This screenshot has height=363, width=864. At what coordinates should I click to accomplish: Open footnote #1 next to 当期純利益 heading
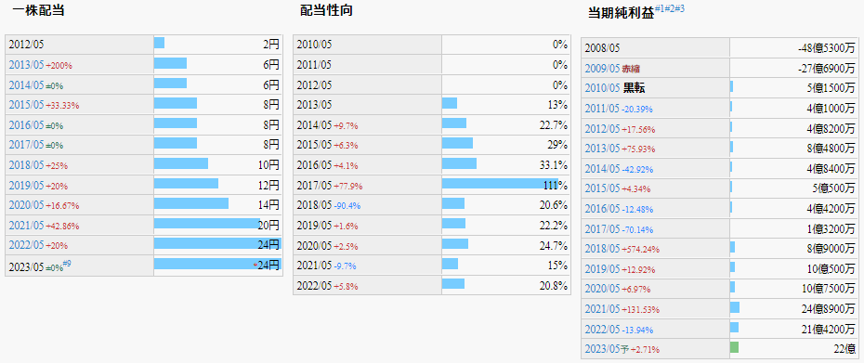click(x=660, y=8)
